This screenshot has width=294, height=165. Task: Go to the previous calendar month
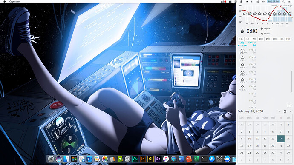click(280, 111)
